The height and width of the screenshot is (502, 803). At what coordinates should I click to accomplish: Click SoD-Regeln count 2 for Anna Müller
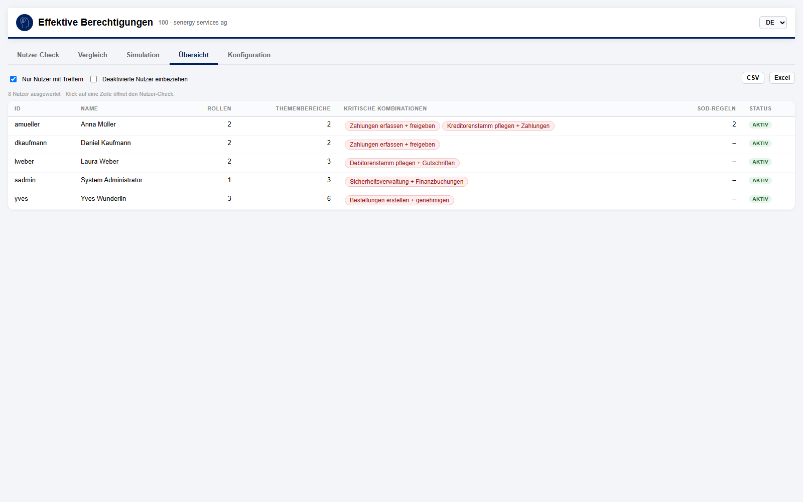[x=734, y=124]
